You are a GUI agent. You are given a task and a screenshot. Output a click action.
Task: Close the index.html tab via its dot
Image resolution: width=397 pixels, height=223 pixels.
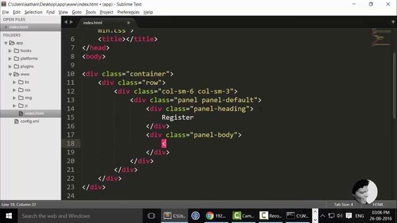pos(128,23)
